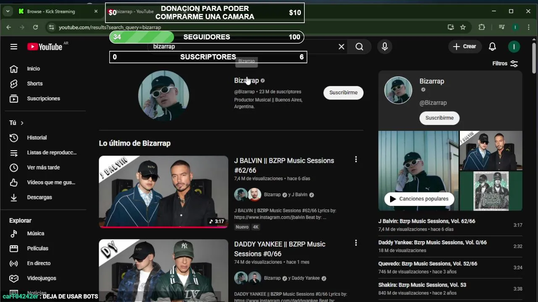
Task: Click the Nuevo badge under J BALVIN video
Action: (x=242, y=227)
